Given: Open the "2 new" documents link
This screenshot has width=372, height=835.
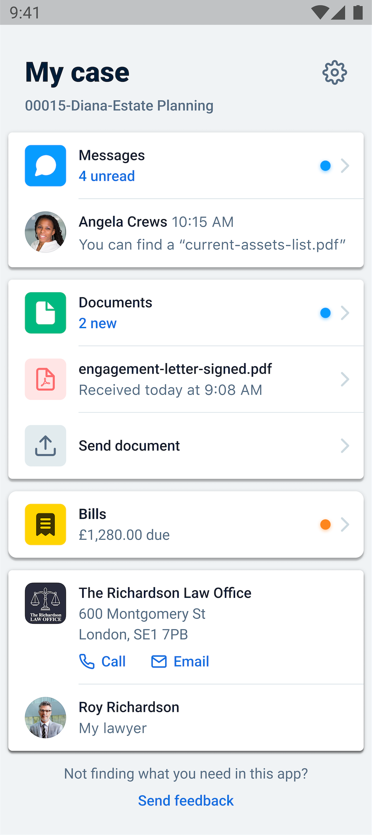Looking at the screenshot, I should [98, 324].
